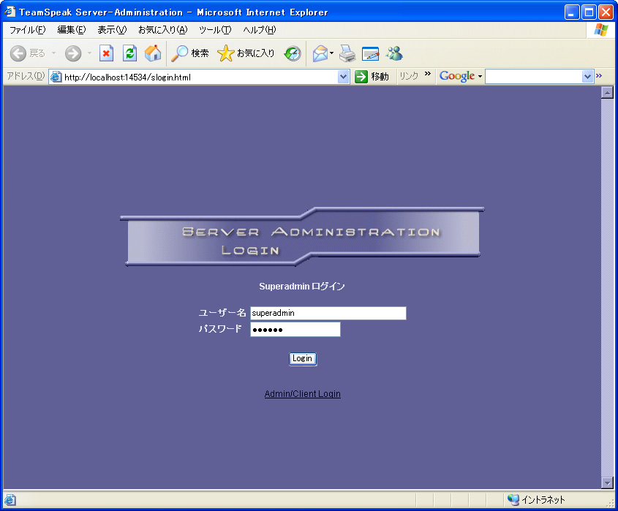The image size is (618, 511).
Task: Click the status bar page icon
Action: pyautogui.click(x=10, y=500)
